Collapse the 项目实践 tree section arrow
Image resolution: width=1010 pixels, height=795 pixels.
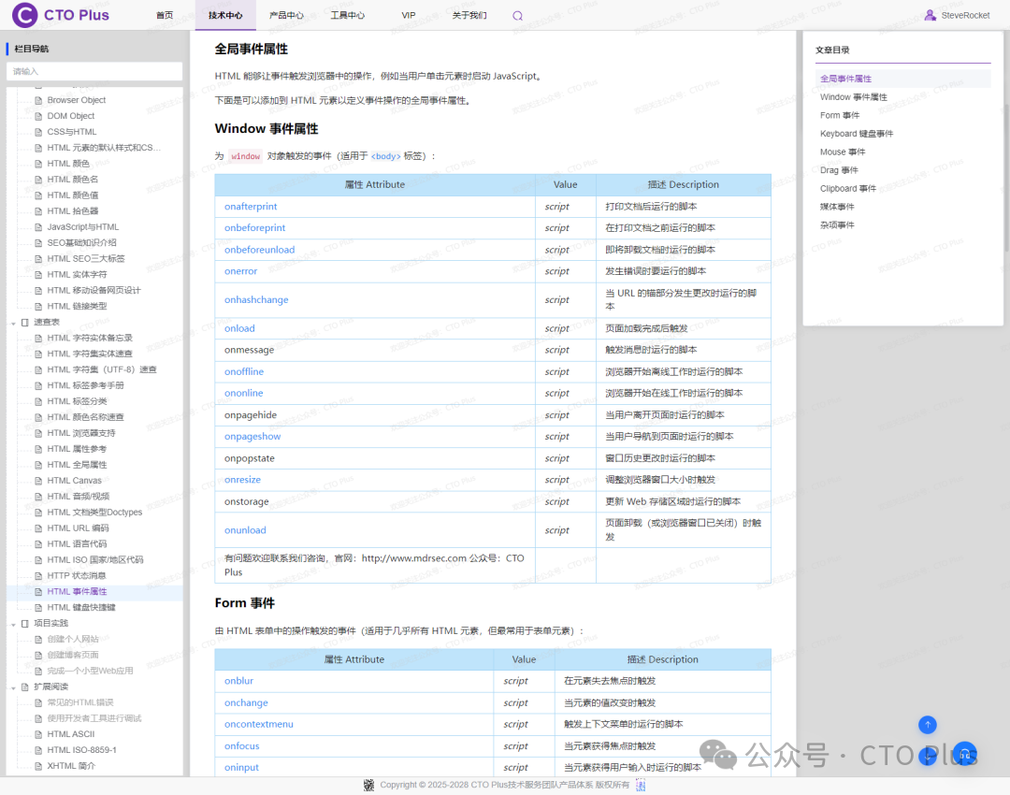click(13, 624)
